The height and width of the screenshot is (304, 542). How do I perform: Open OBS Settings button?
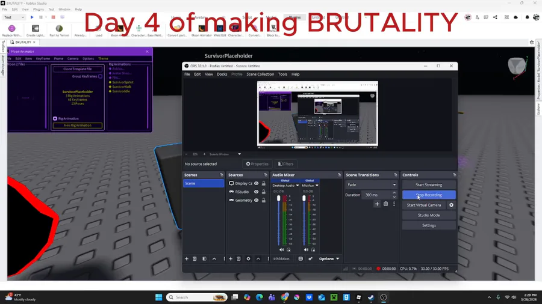[x=429, y=225]
